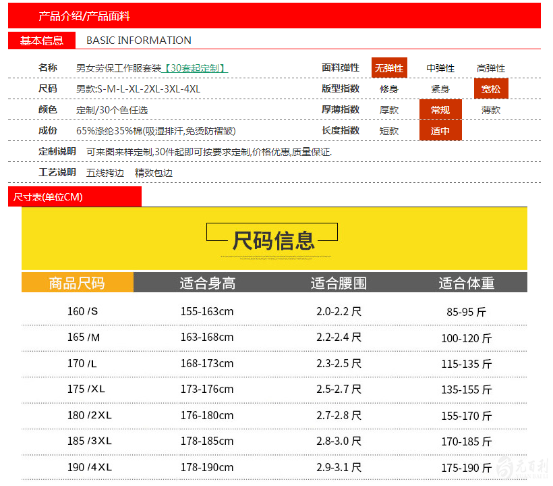This screenshot has width=553, height=486.
Task: Select the 修身 fit option
Action: coord(389,89)
